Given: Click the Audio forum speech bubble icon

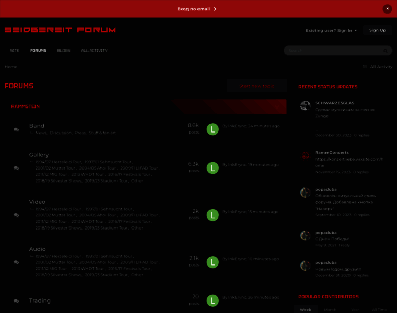Looking at the screenshot, I should click(16, 262).
